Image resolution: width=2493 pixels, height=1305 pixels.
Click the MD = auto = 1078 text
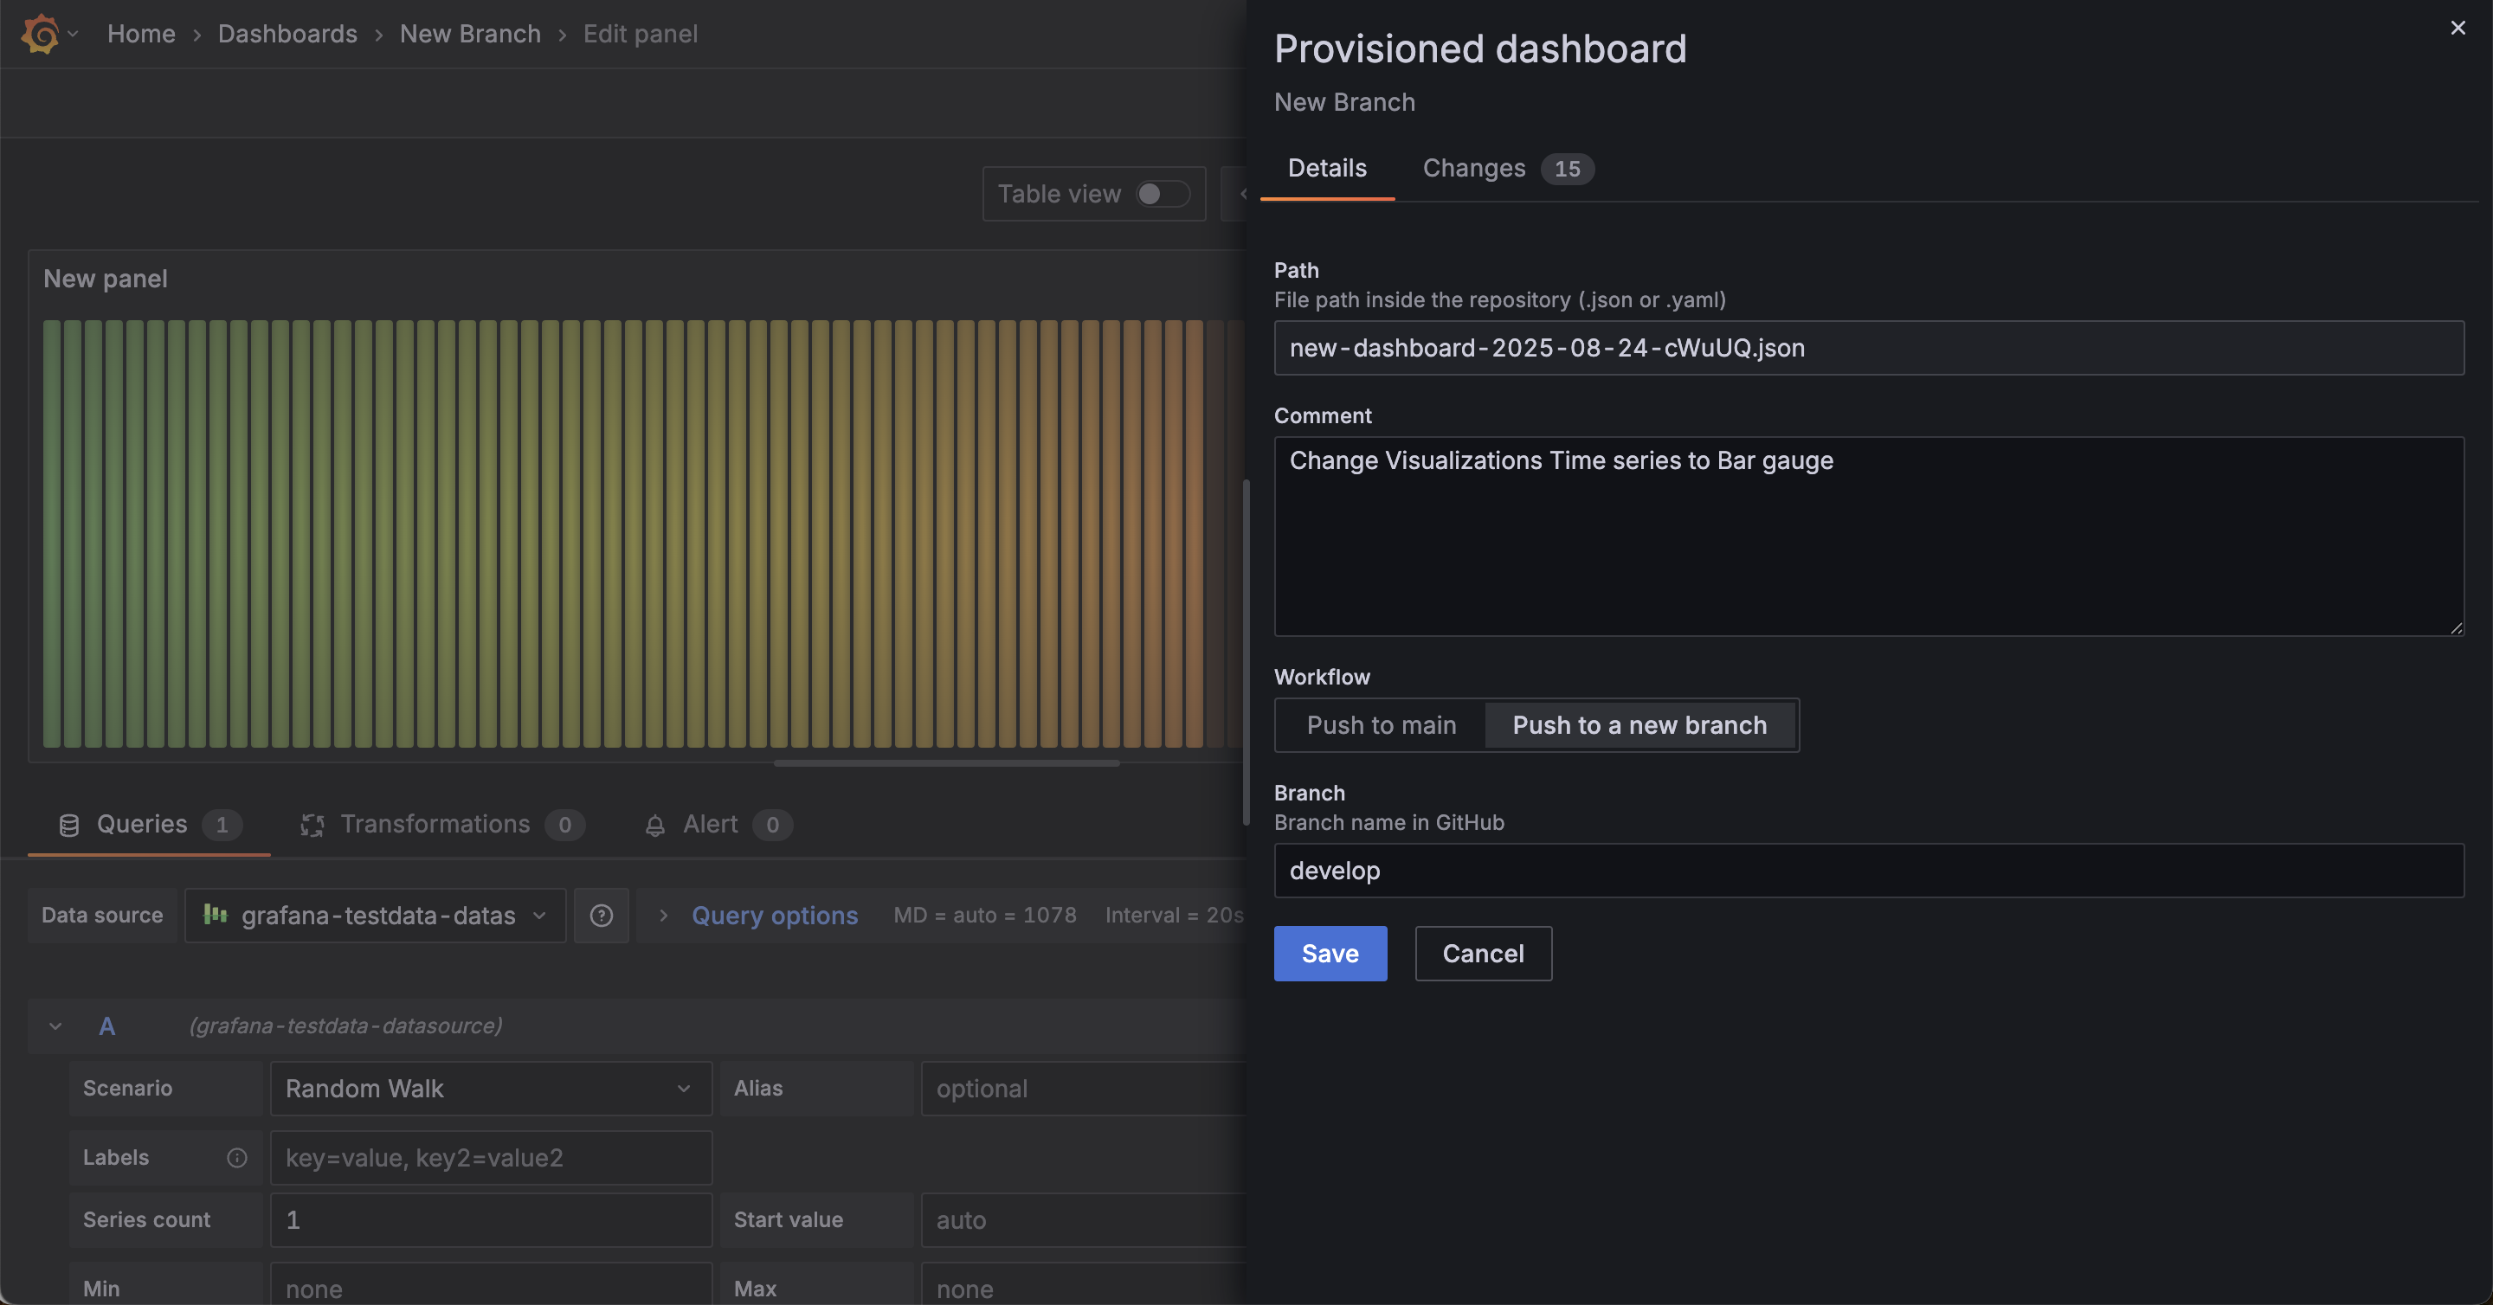click(984, 916)
